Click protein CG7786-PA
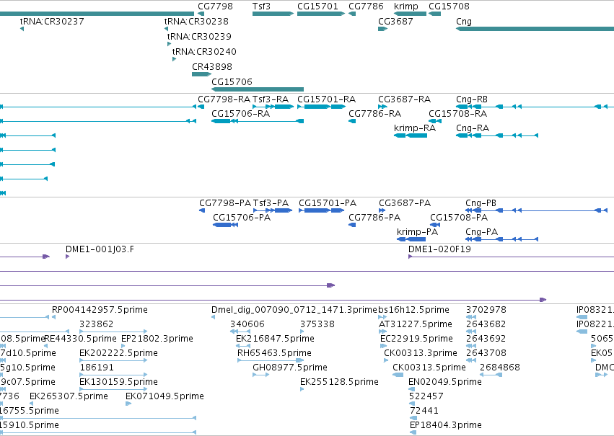This screenshot has height=436, width=614. tap(374, 218)
